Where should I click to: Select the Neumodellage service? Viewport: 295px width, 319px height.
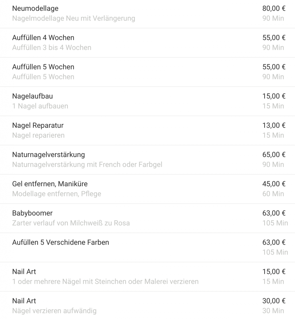click(35, 8)
